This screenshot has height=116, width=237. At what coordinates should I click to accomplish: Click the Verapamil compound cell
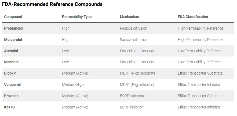[12, 85]
